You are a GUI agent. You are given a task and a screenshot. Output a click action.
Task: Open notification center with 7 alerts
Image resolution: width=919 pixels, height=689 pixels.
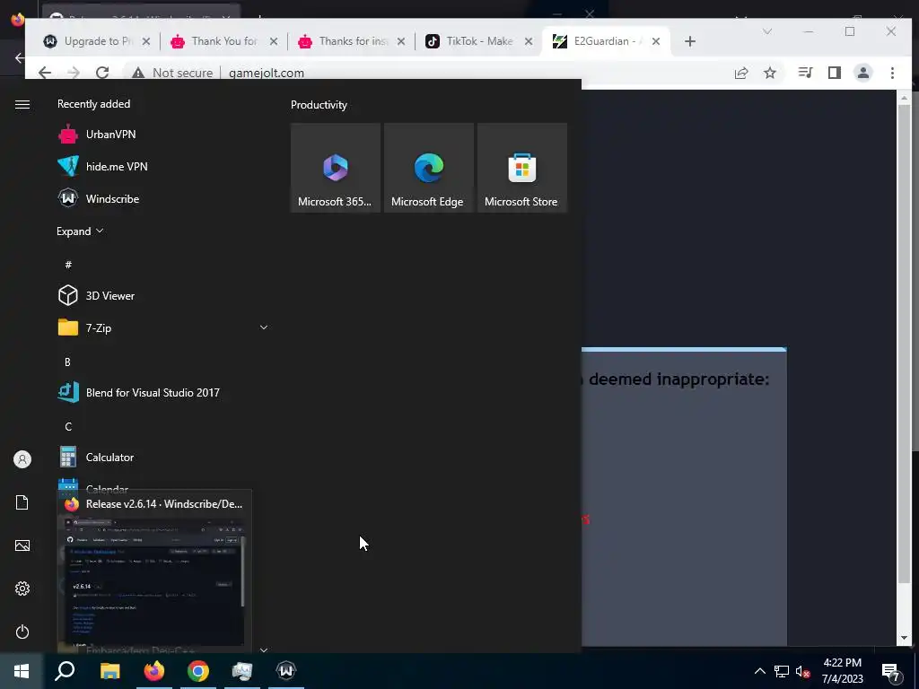[891, 671]
